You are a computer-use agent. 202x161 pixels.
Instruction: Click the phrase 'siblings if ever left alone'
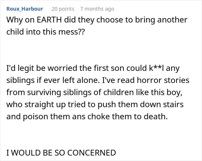(53, 80)
